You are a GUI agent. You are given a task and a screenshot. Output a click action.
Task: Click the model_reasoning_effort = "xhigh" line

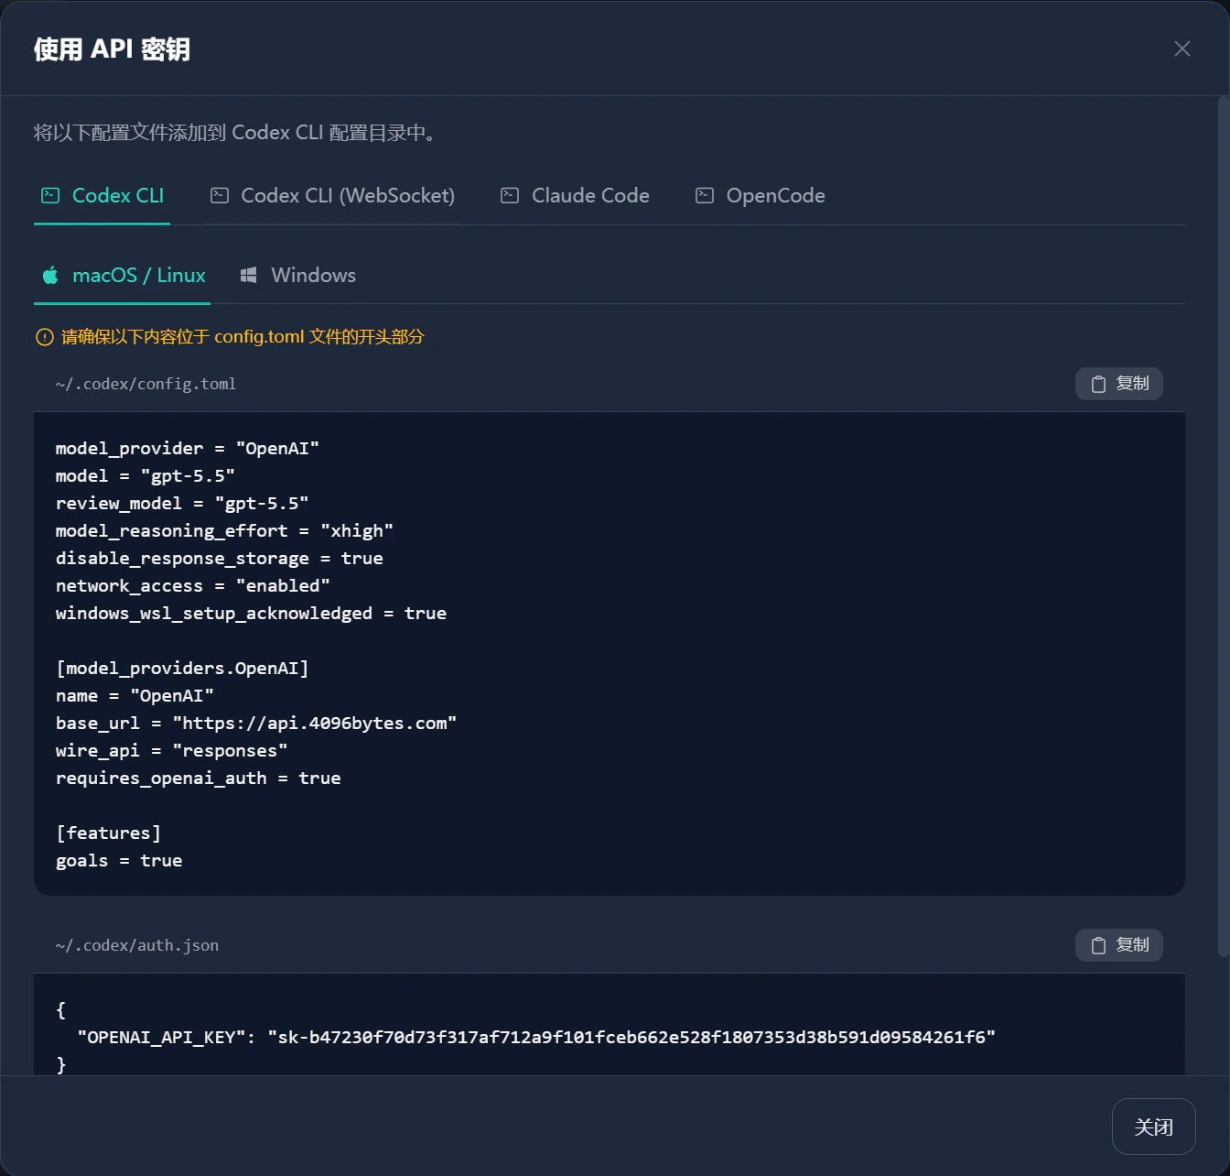click(x=224, y=530)
